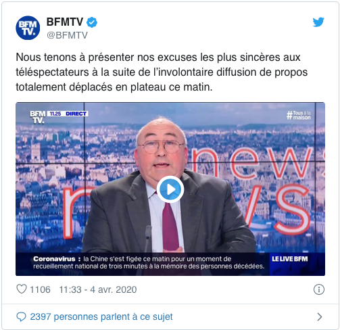
Task: Open the tweet info icon
Action: click(319, 289)
